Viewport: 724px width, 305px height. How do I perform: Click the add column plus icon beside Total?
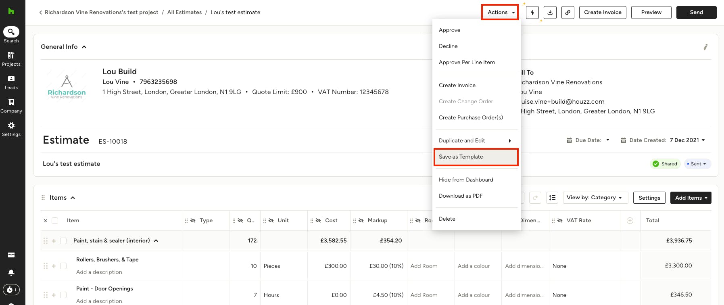(630, 221)
